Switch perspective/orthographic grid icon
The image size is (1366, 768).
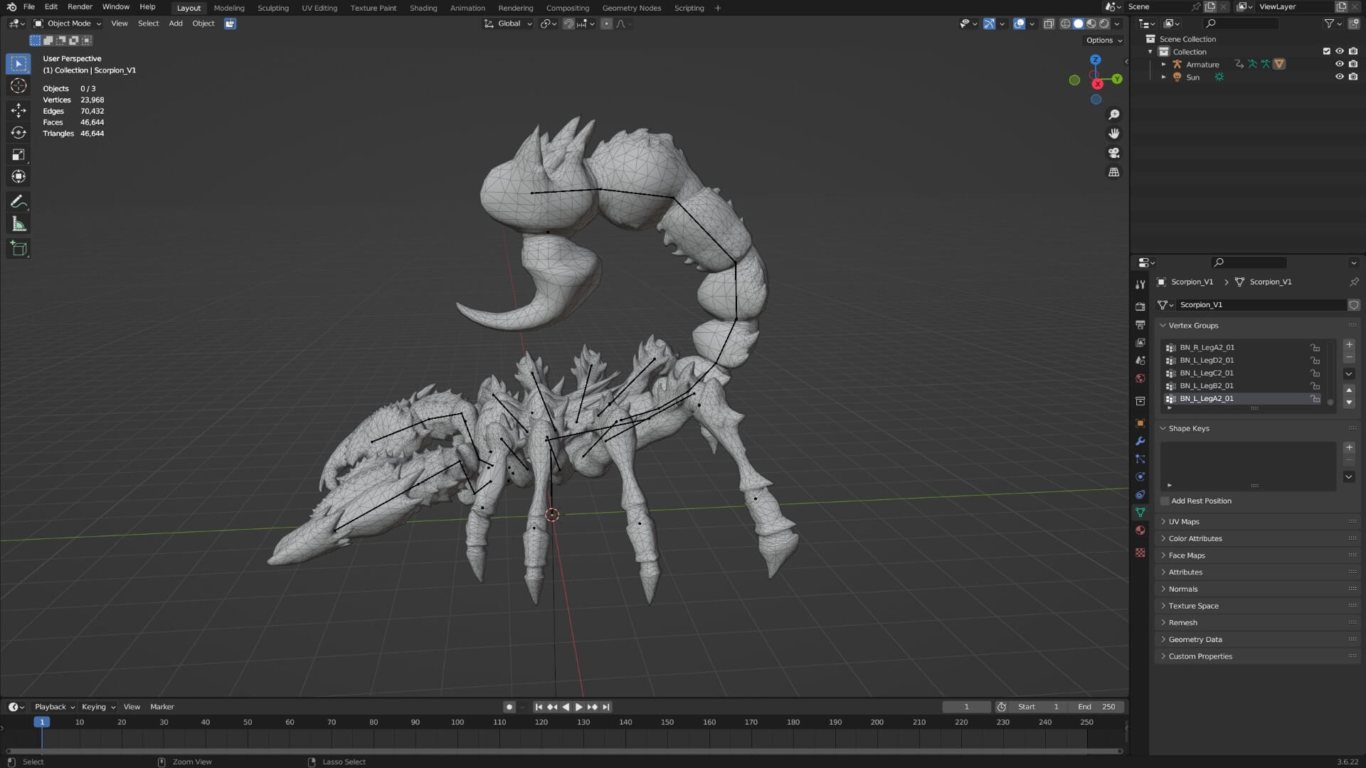(1114, 172)
